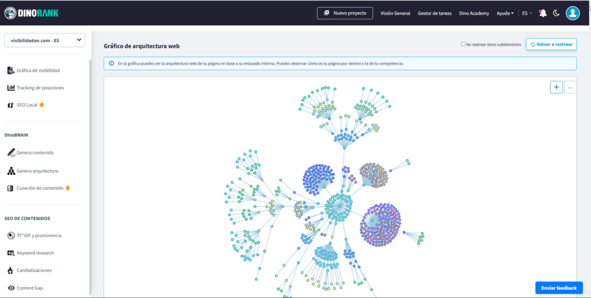Open the ES language selector
Viewport: 591px width, 298px height.
pyautogui.click(x=527, y=13)
